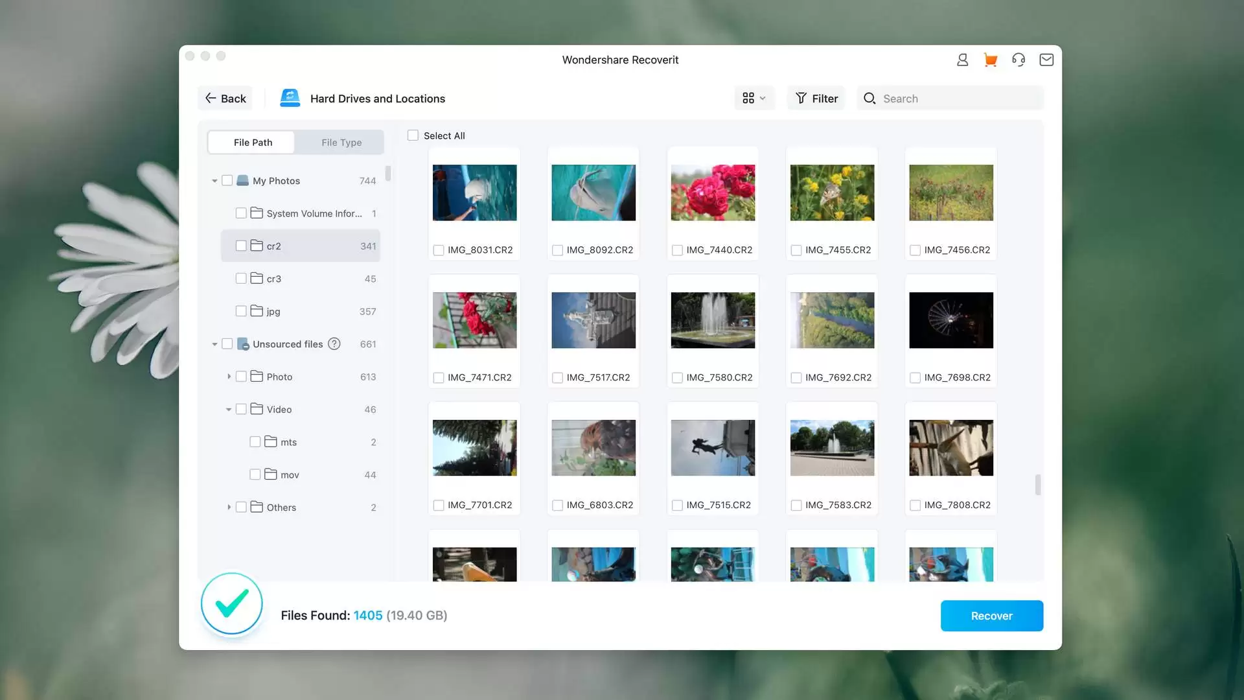Collapse the Unsourced files tree node
Image resolution: width=1244 pixels, height=700 pixels.
[x=214, y=344]
